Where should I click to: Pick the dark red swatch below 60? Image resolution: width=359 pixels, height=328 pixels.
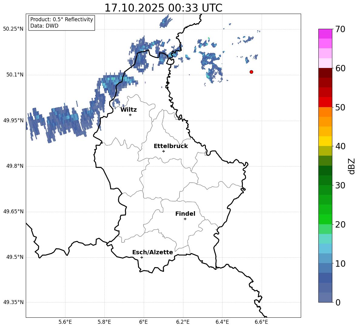click(x=325, y=73)
